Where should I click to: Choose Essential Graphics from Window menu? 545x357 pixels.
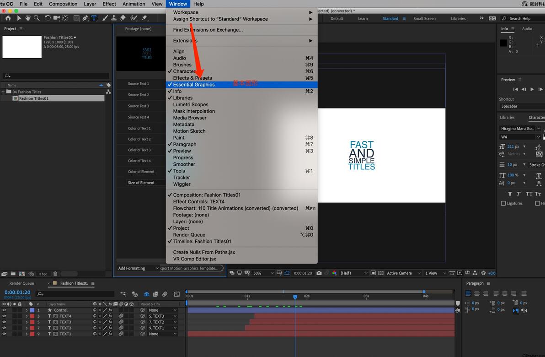point(194,85)
